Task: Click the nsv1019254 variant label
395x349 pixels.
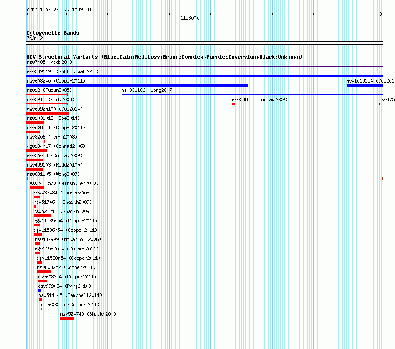Action: click(370, 81)
